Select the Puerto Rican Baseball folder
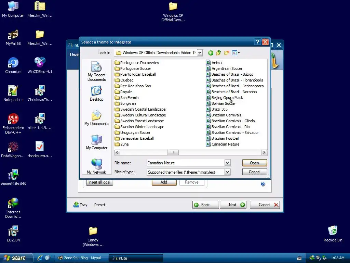This screenshot has height=263, width=350. (x=135, y=74)
